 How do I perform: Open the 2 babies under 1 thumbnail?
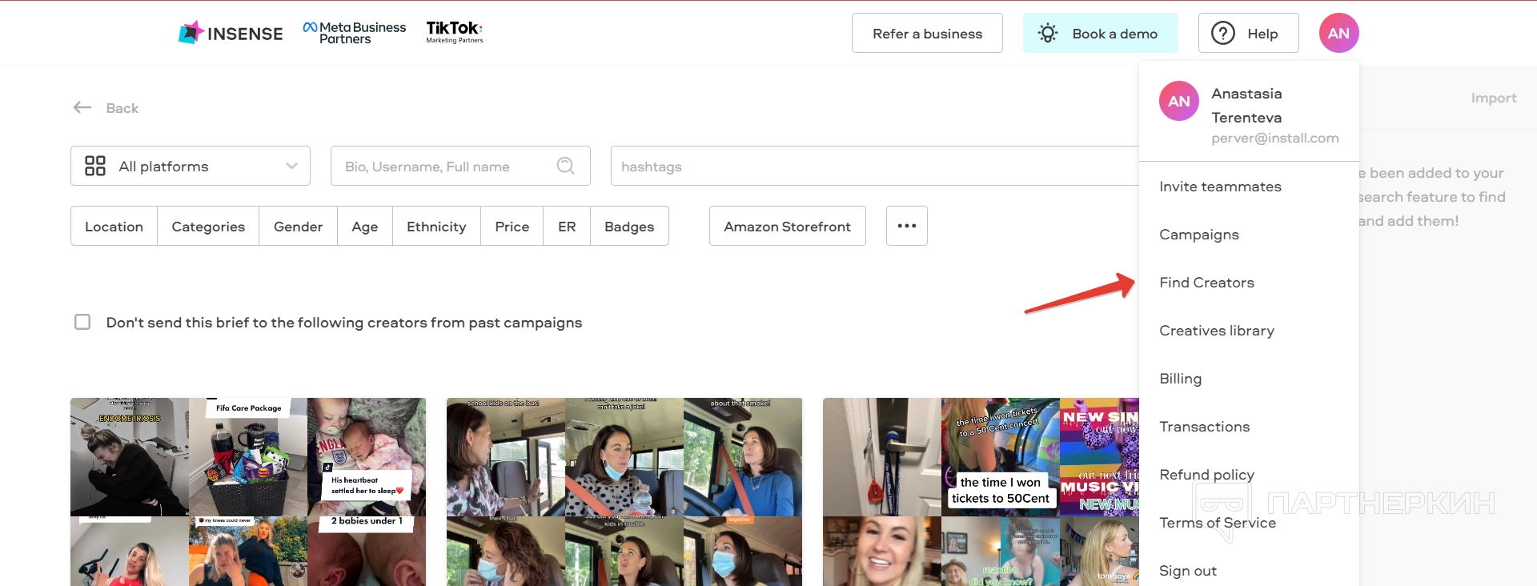coord(367,551)
